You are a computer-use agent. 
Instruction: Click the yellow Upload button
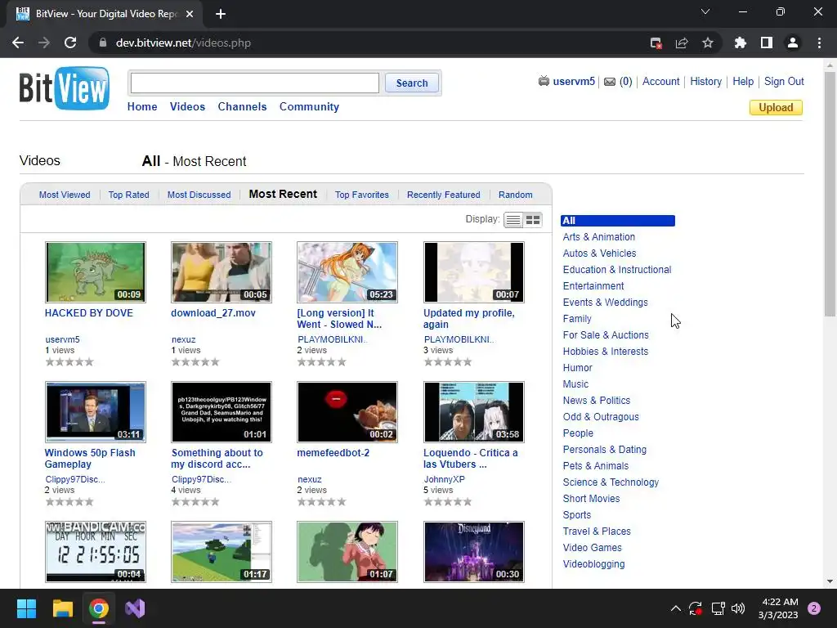tap(776, 107)
